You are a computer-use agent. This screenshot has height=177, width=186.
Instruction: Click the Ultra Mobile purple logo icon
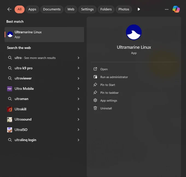[10, 88]
